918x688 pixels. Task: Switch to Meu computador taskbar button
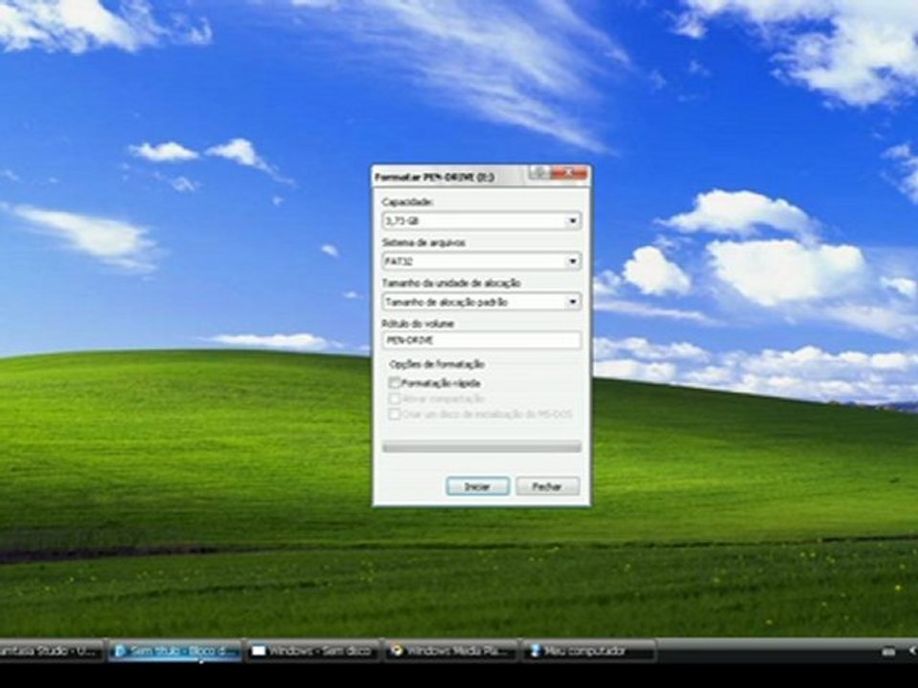pos(588,651)
